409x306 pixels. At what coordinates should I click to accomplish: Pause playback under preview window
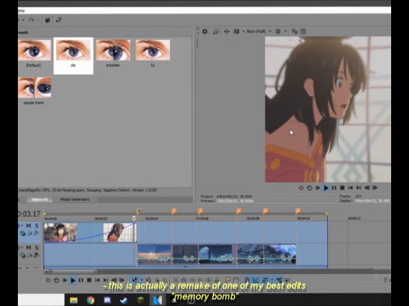(x=334, y=187)
